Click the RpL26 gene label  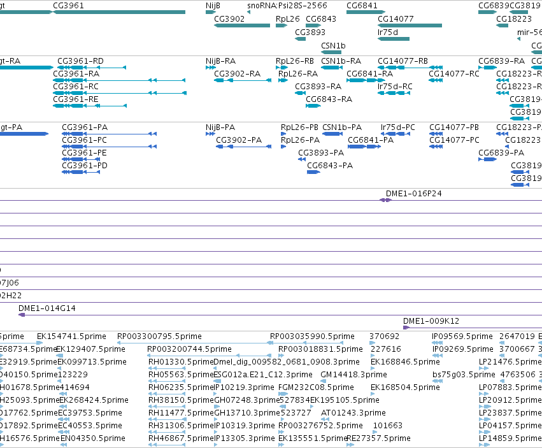coord(288,19)
